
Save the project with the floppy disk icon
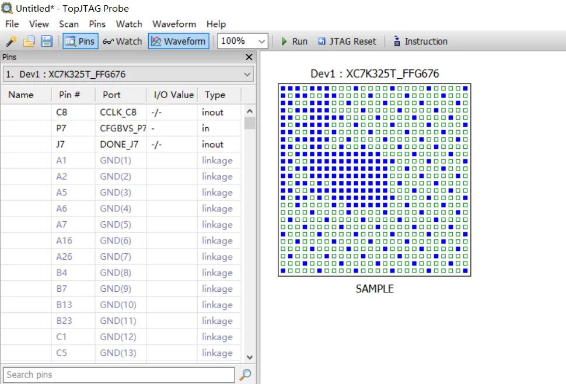pos(46,41)
